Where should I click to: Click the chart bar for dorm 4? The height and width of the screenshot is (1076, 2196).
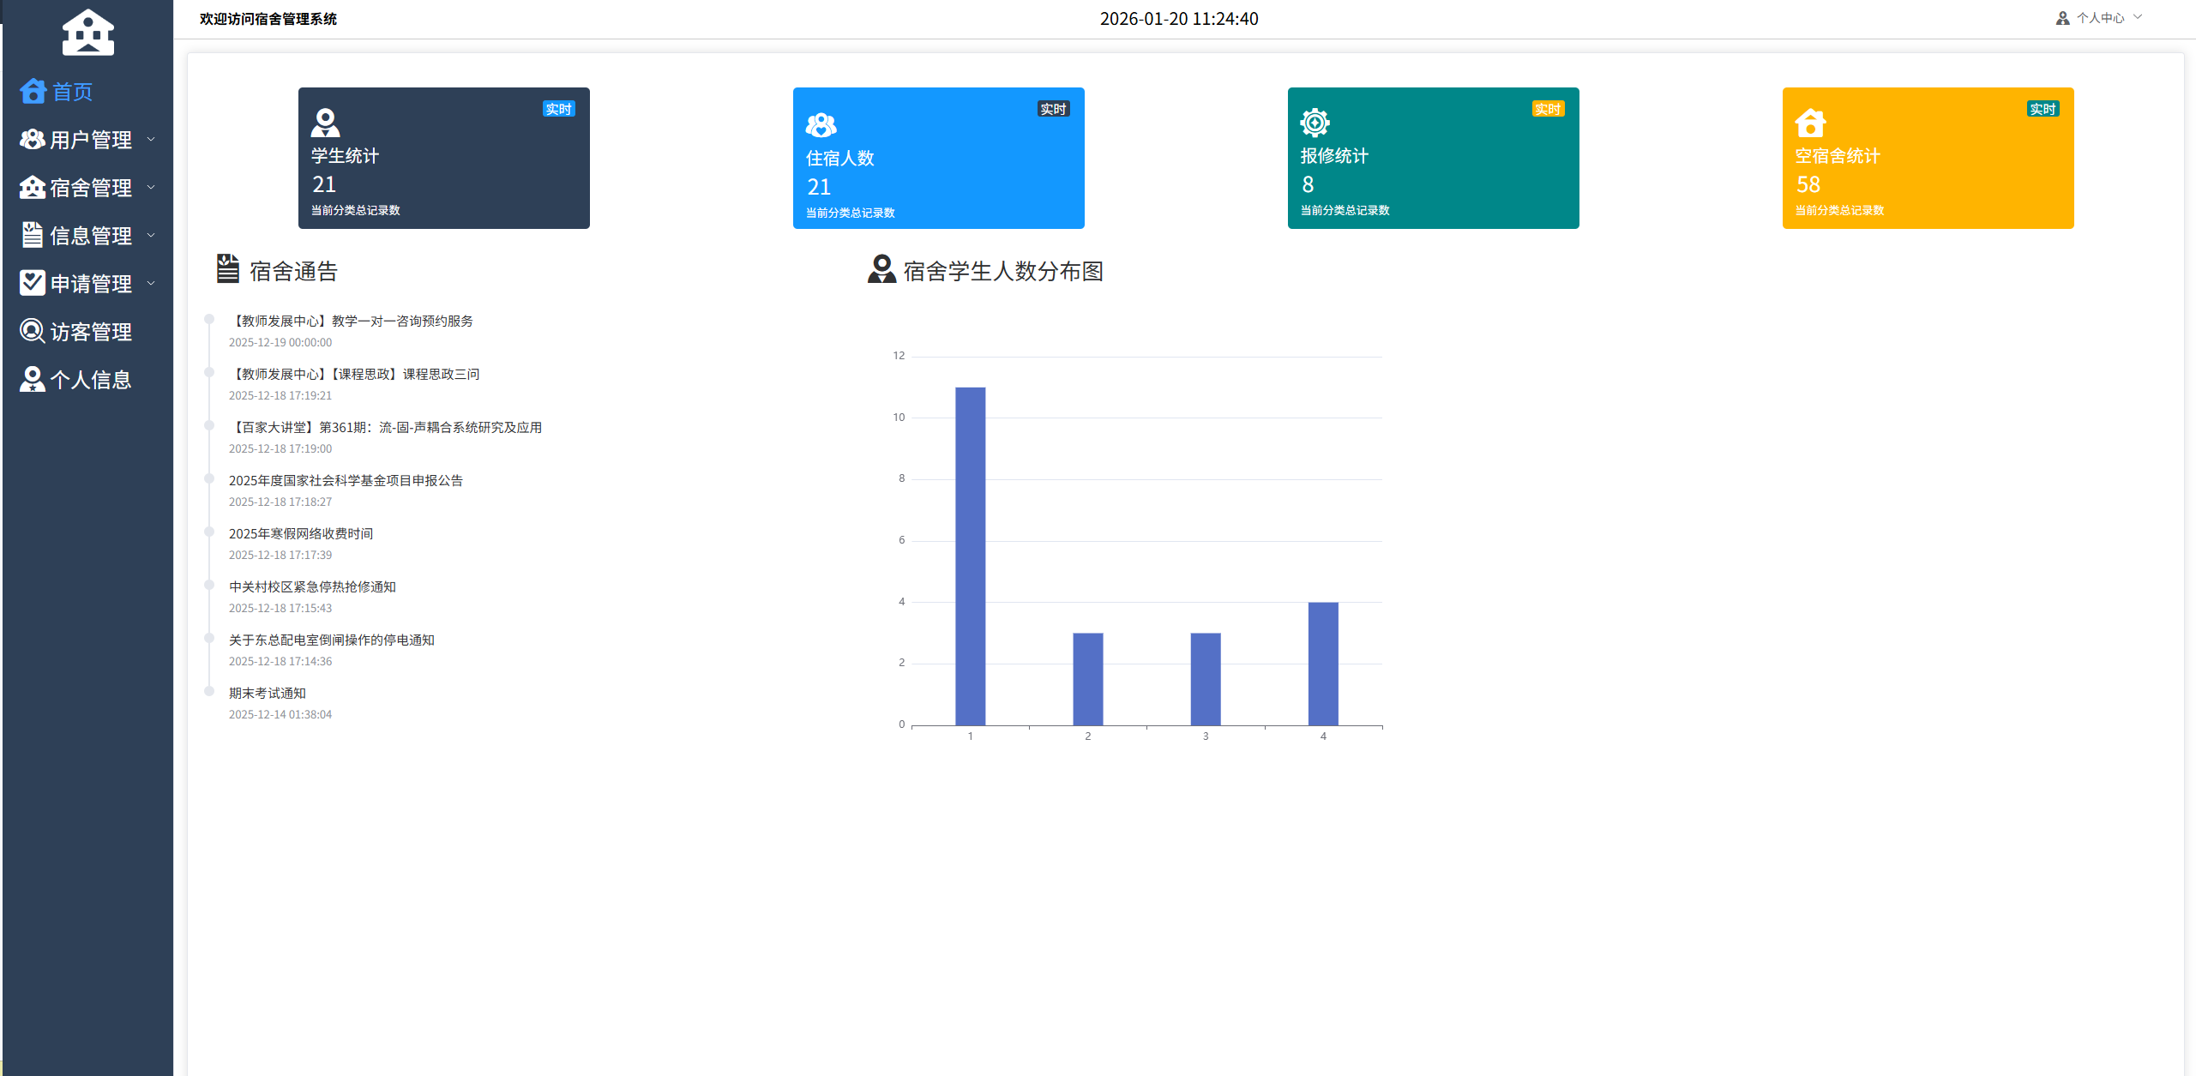pos(1323,664)
